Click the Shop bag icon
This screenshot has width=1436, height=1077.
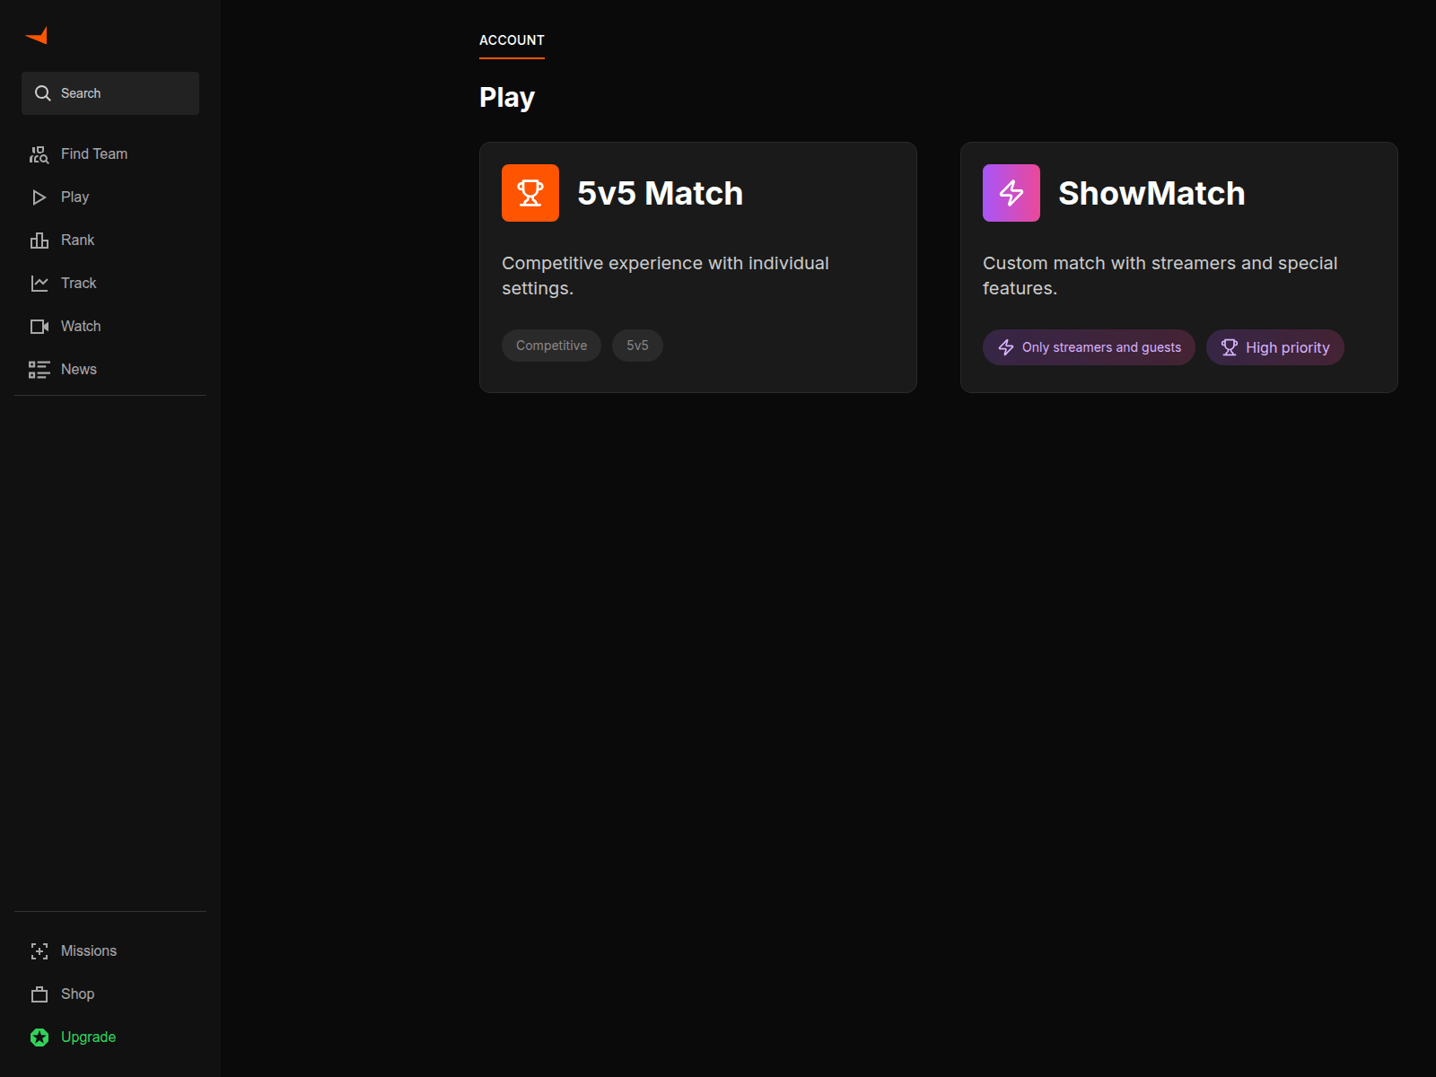pyautogui.click(x=39, y=994)
